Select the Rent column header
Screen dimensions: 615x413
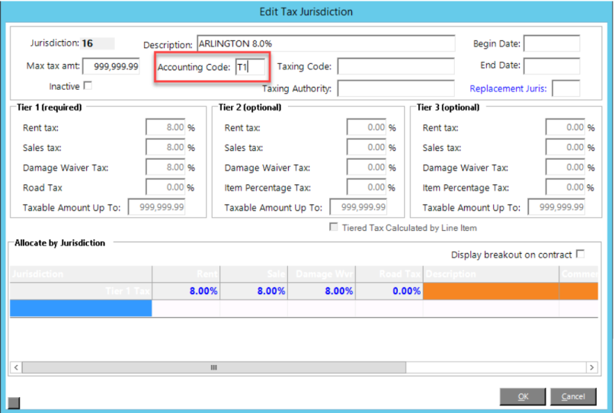(x=186, y=274)
